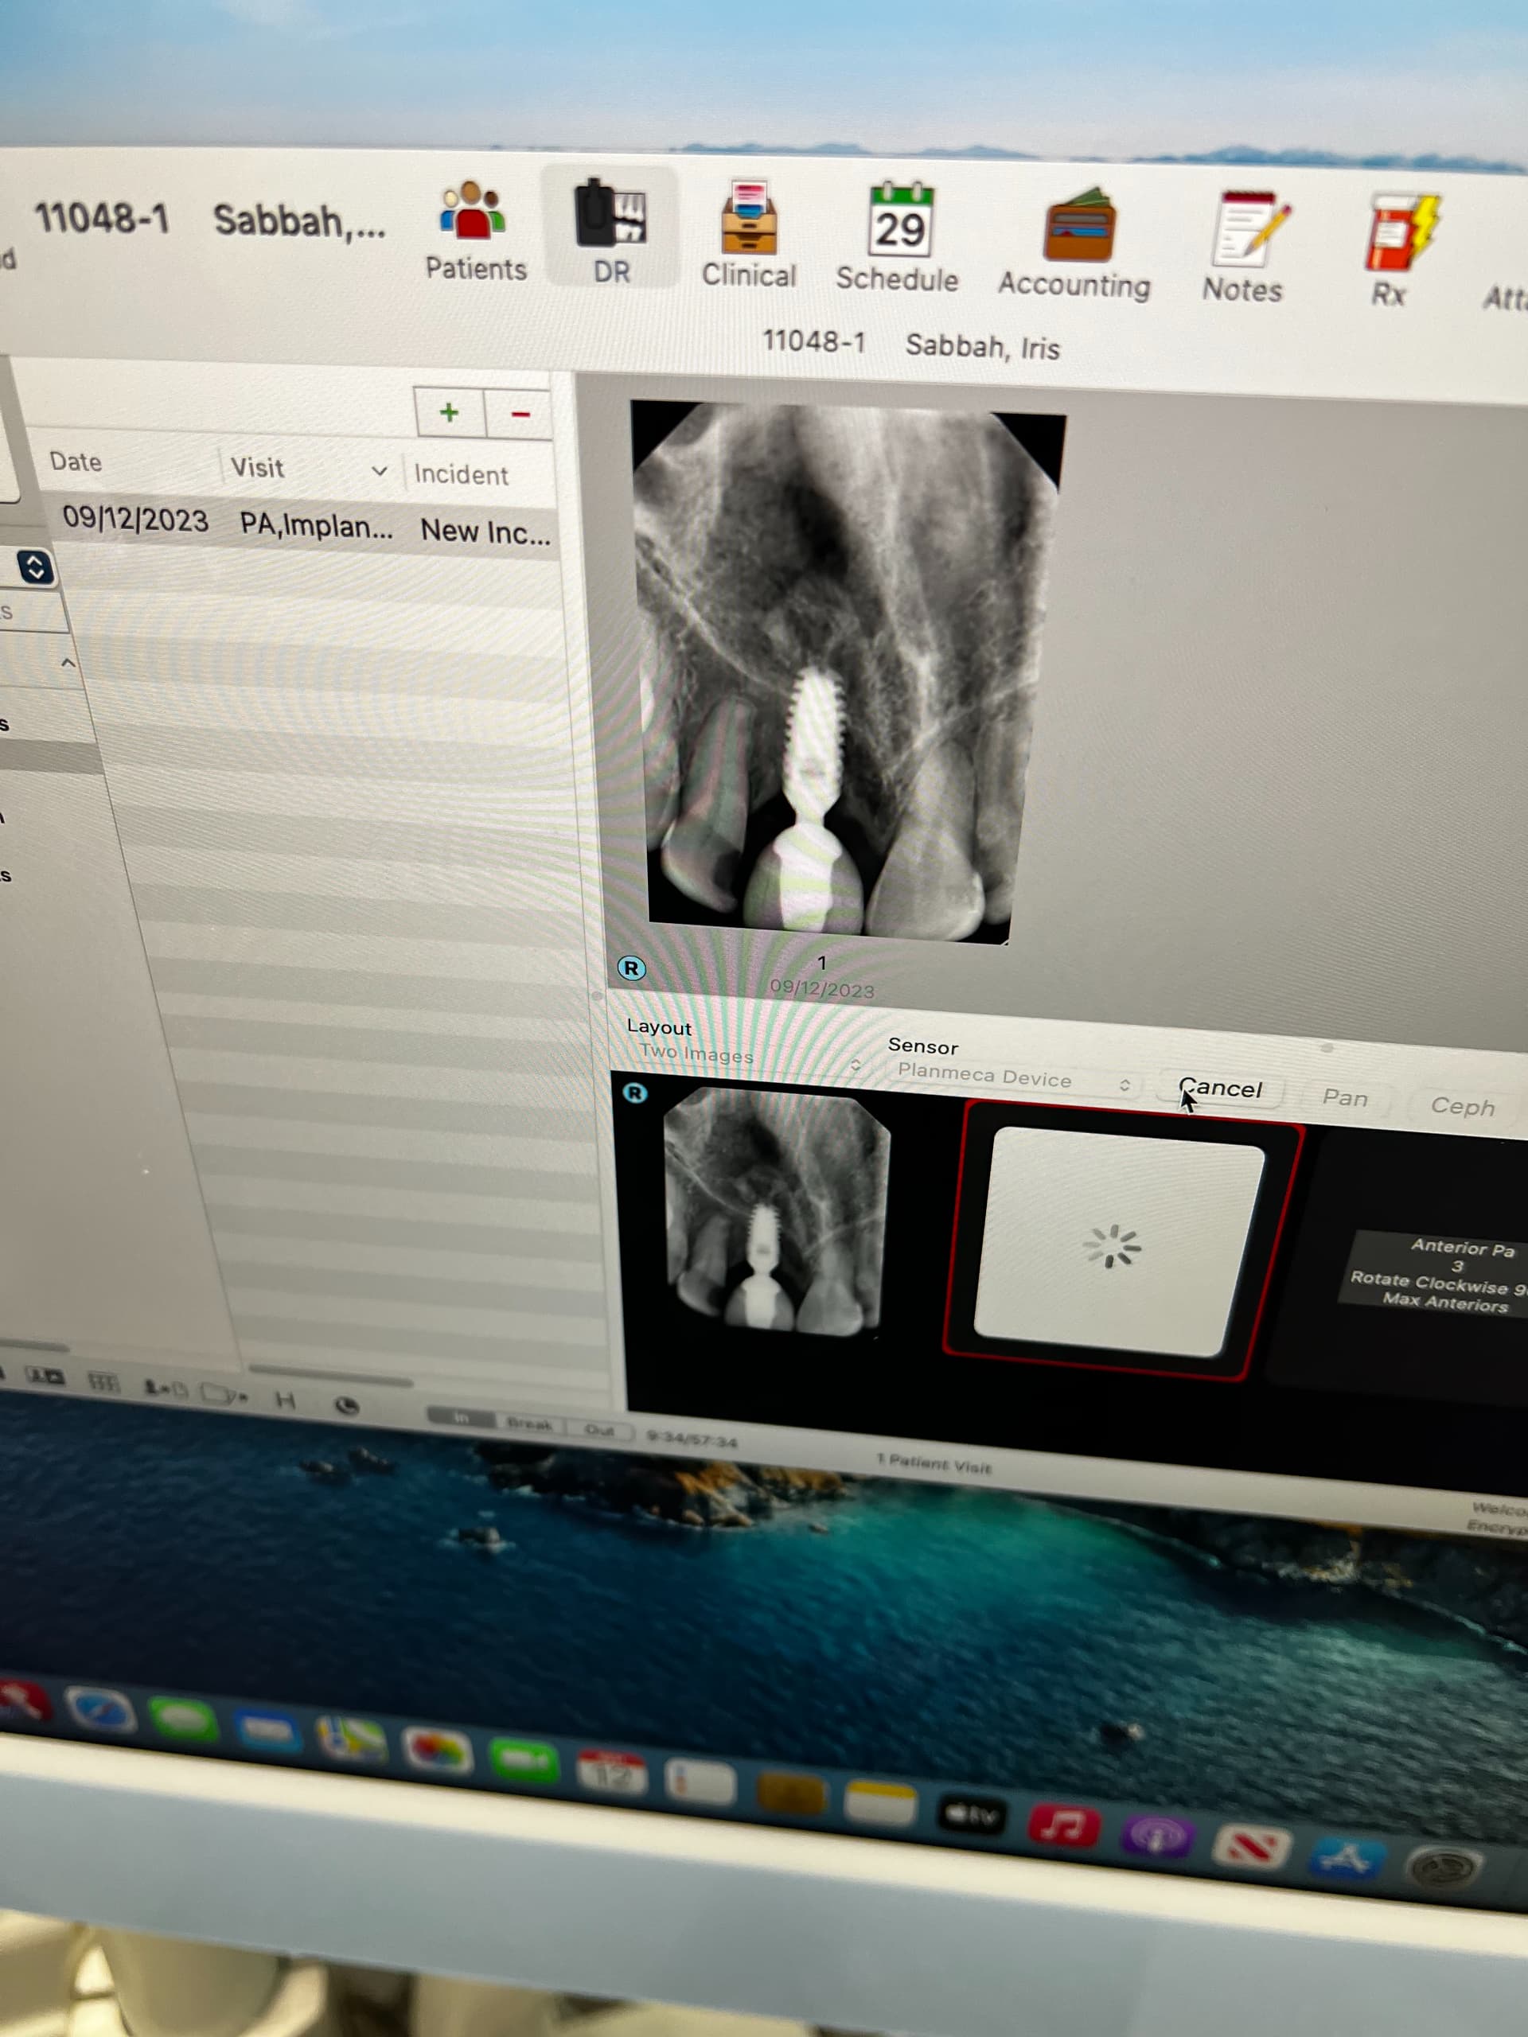Cancel the image acquisition
The width and height of the screenshot is (1528, 2037).
(1220, 1089)
